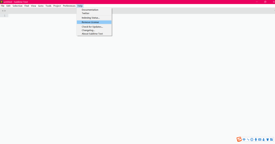The width and height of the screenshot is (275, 144).
Task: Open the Tools menu
Action: 48,6
